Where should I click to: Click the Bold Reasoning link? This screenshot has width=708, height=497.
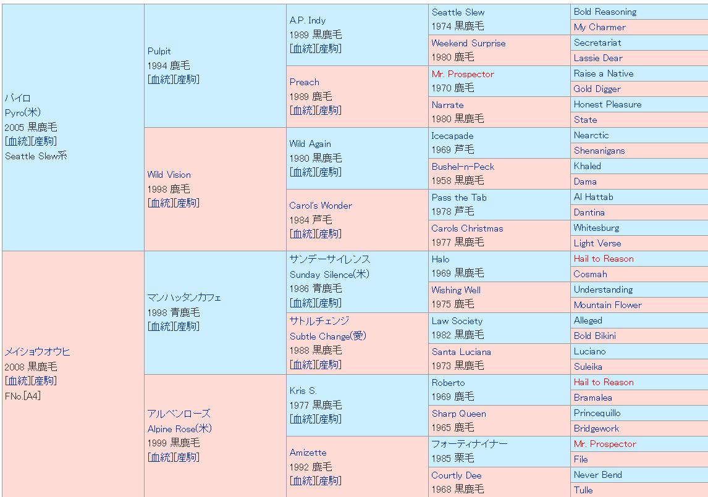coord(604,12)
